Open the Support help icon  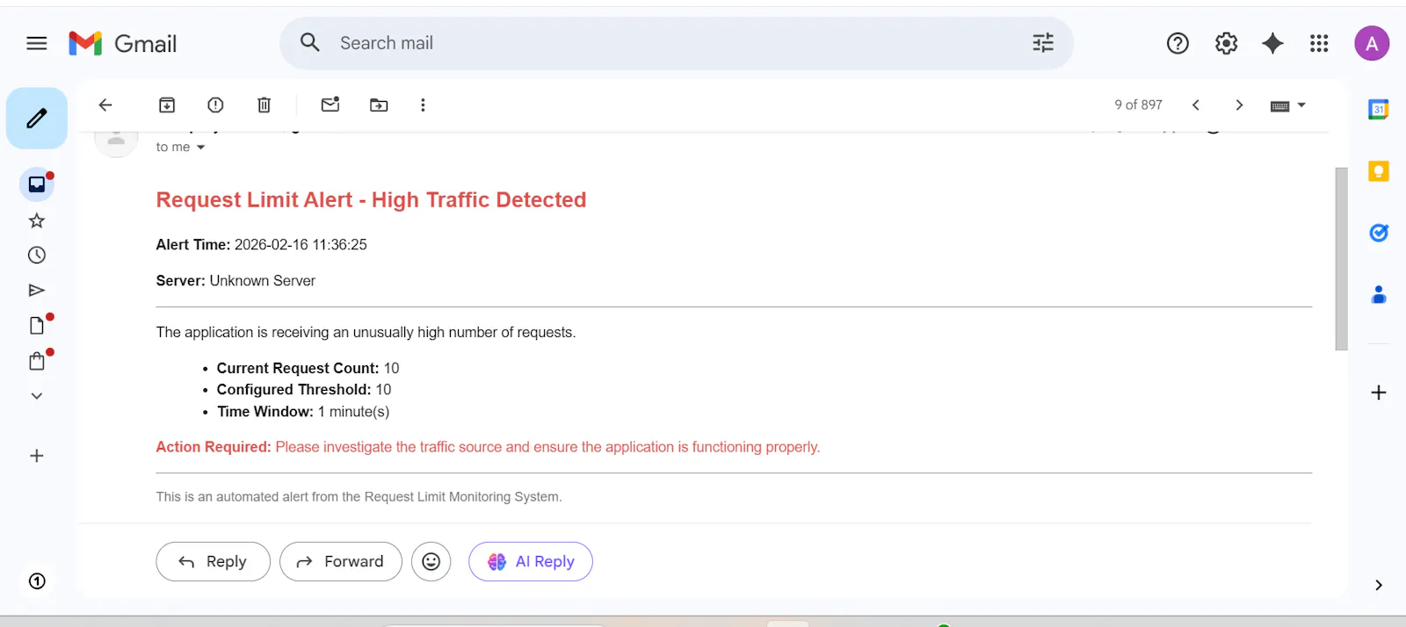click(1178, 43)
